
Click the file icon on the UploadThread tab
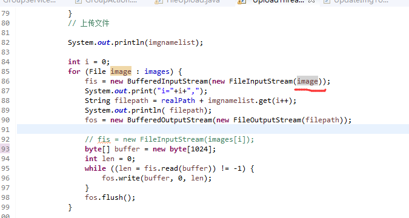pos(241,2)
